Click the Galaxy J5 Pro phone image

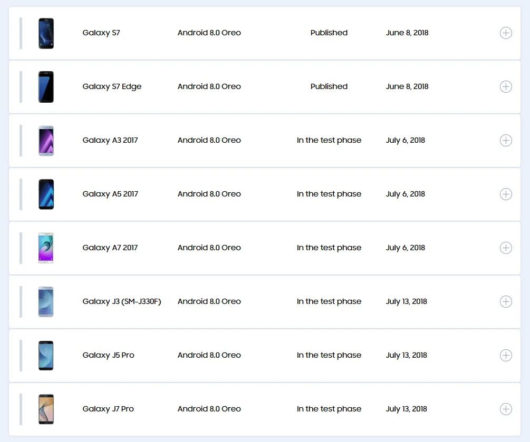46,355
